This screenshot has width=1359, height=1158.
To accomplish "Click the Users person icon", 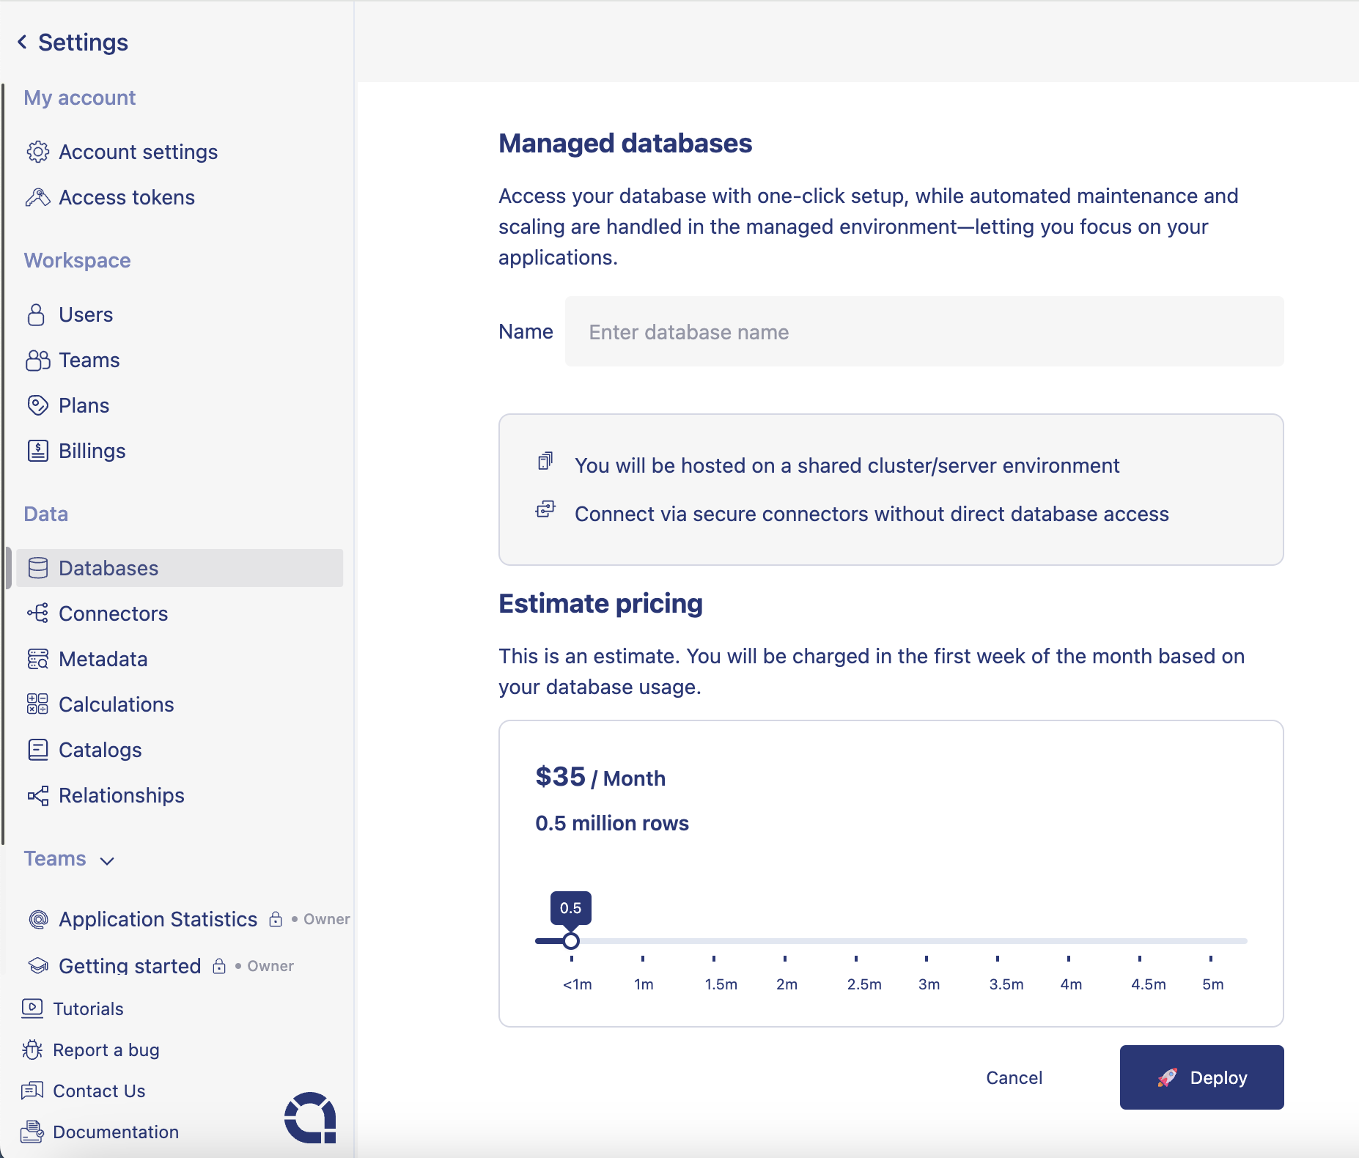I will pyautogui.click(x=36, y=314).
